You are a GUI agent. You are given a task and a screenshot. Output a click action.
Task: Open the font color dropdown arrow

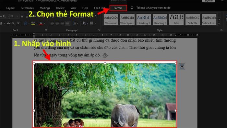pos(44,23)
